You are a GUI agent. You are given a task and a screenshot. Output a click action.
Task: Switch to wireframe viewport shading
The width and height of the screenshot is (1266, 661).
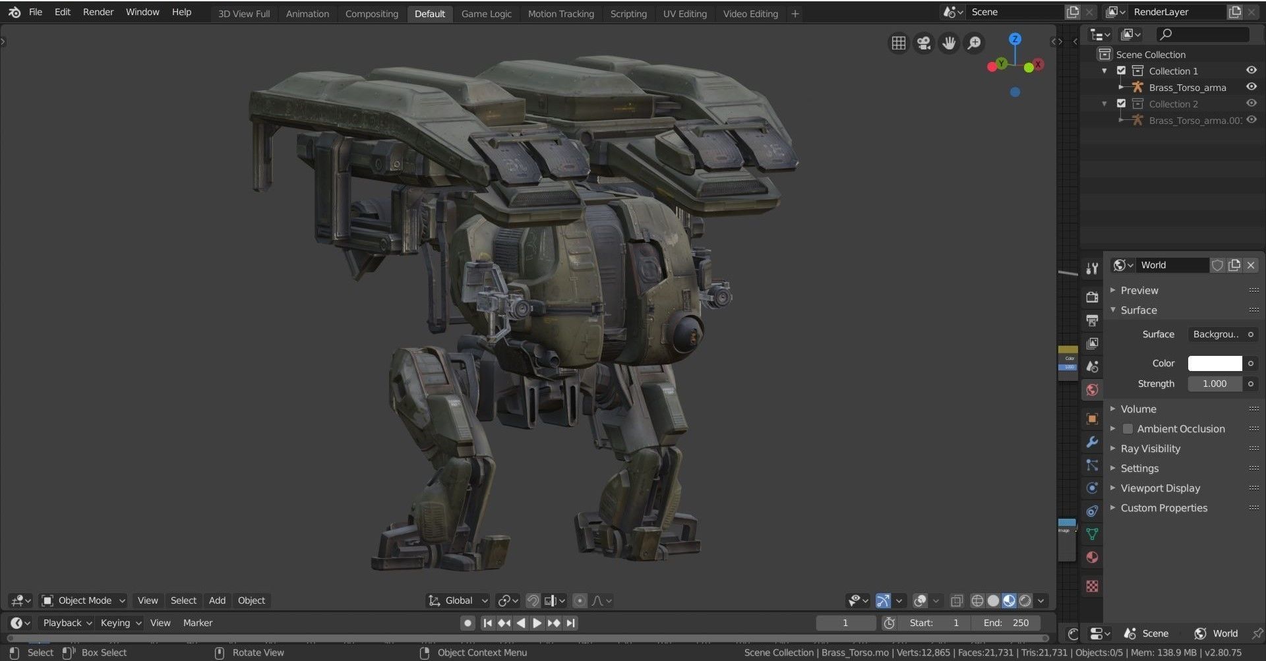(x=977, y=600)
